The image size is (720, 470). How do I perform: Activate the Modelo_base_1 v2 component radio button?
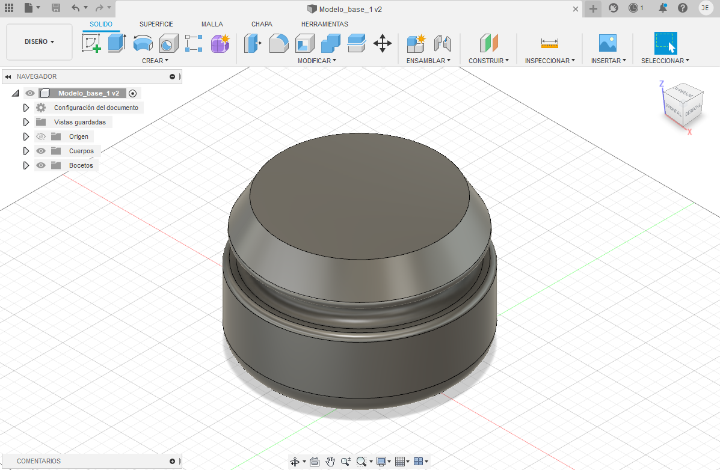tap(133, 93)
